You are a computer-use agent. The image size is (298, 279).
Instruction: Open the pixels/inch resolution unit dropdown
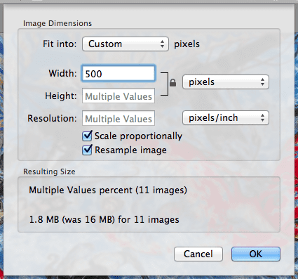(226, 118)
